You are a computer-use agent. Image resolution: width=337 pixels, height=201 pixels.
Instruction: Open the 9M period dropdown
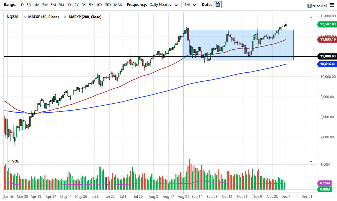(189, 5)
